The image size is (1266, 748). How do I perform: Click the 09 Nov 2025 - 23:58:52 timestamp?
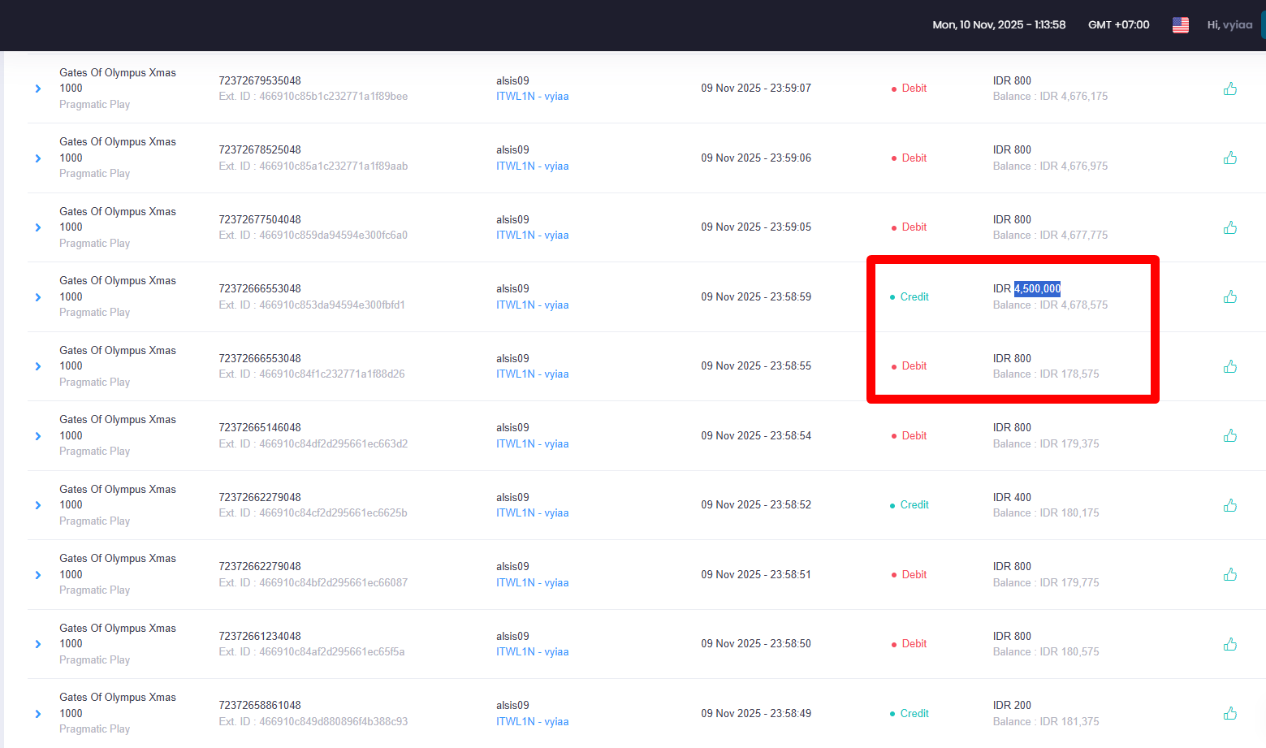point(756,504)
